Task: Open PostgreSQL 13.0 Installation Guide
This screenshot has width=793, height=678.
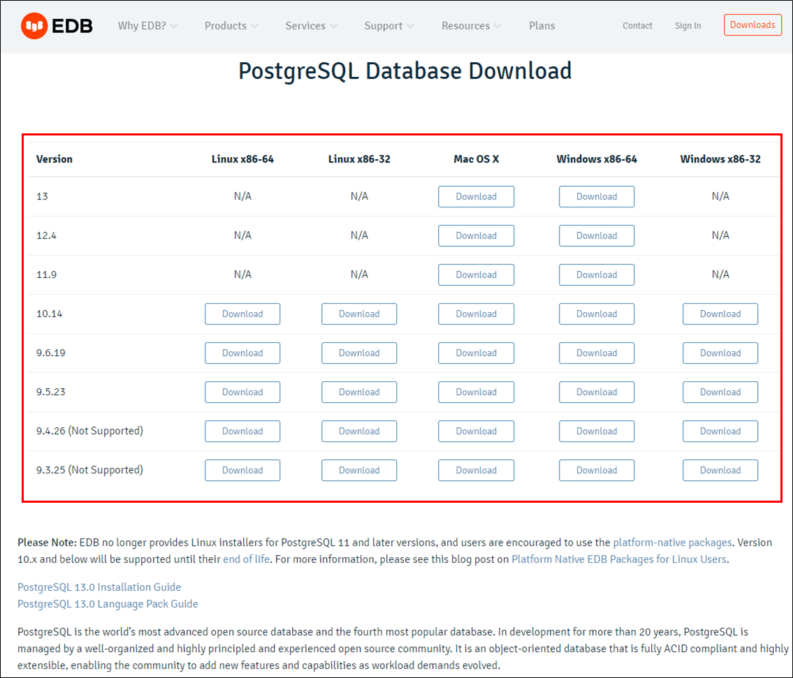Action: [x=99, y=587]
